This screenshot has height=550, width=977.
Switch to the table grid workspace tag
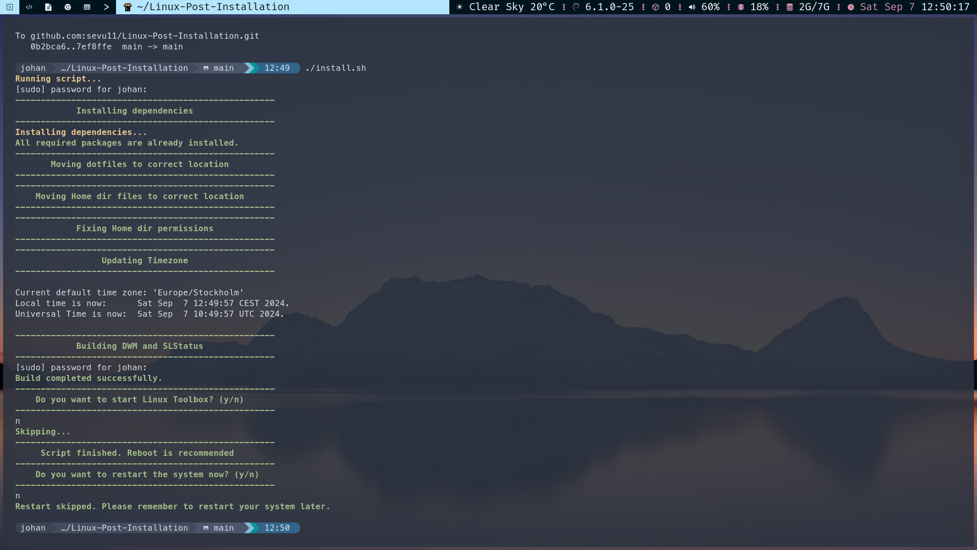[x=87, y=7]
